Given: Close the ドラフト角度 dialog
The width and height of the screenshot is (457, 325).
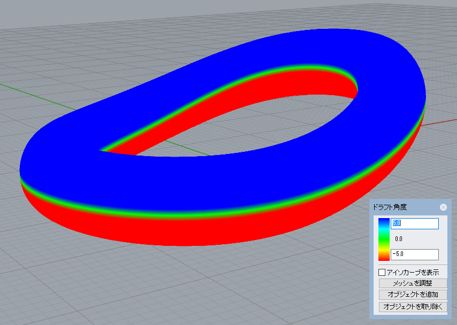Looking at the screenshot, I should click(443, 207).
